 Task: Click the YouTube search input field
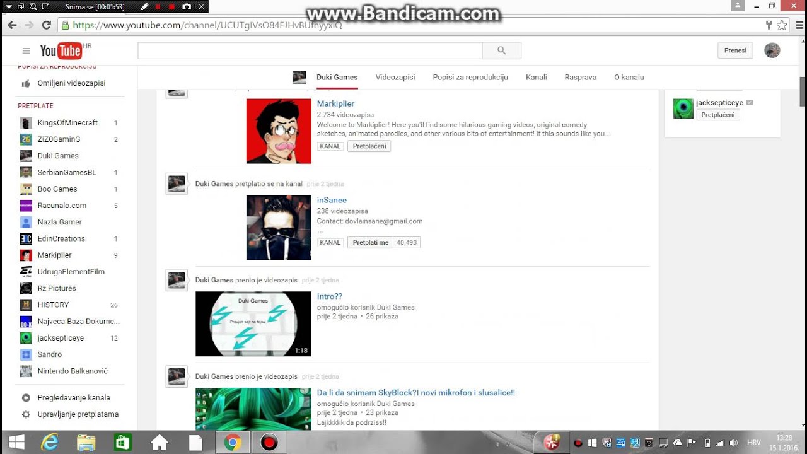[x=310, y=50]
